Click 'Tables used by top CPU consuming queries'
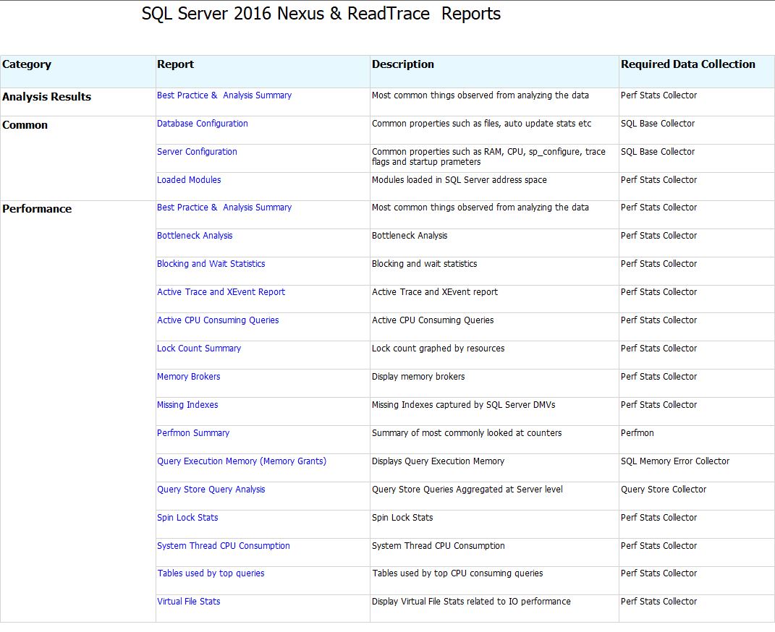The height and width of the screenshot is (632, 775). point(457,573)
